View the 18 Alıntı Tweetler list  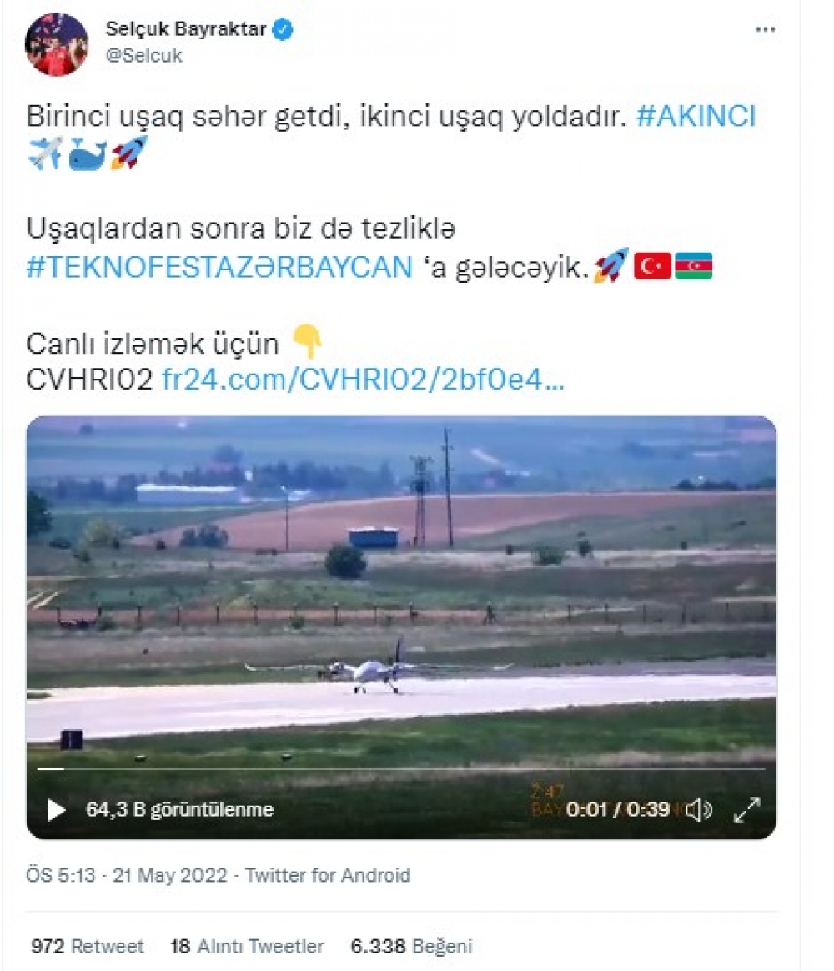pos(247,946)
